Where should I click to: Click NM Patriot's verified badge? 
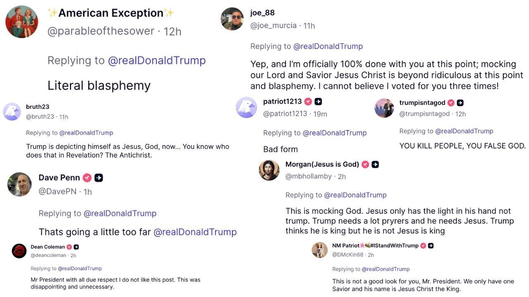pos(423,246)
